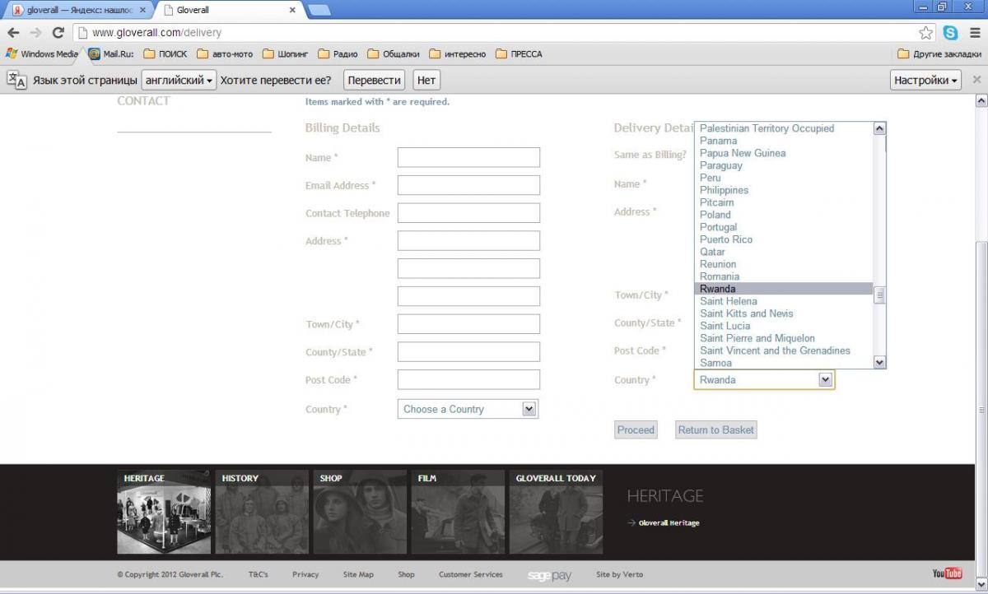The height and width of the screenshot is (594, 988).
Task: Click the country list scroll down arrow
Action: click(879, 362)
